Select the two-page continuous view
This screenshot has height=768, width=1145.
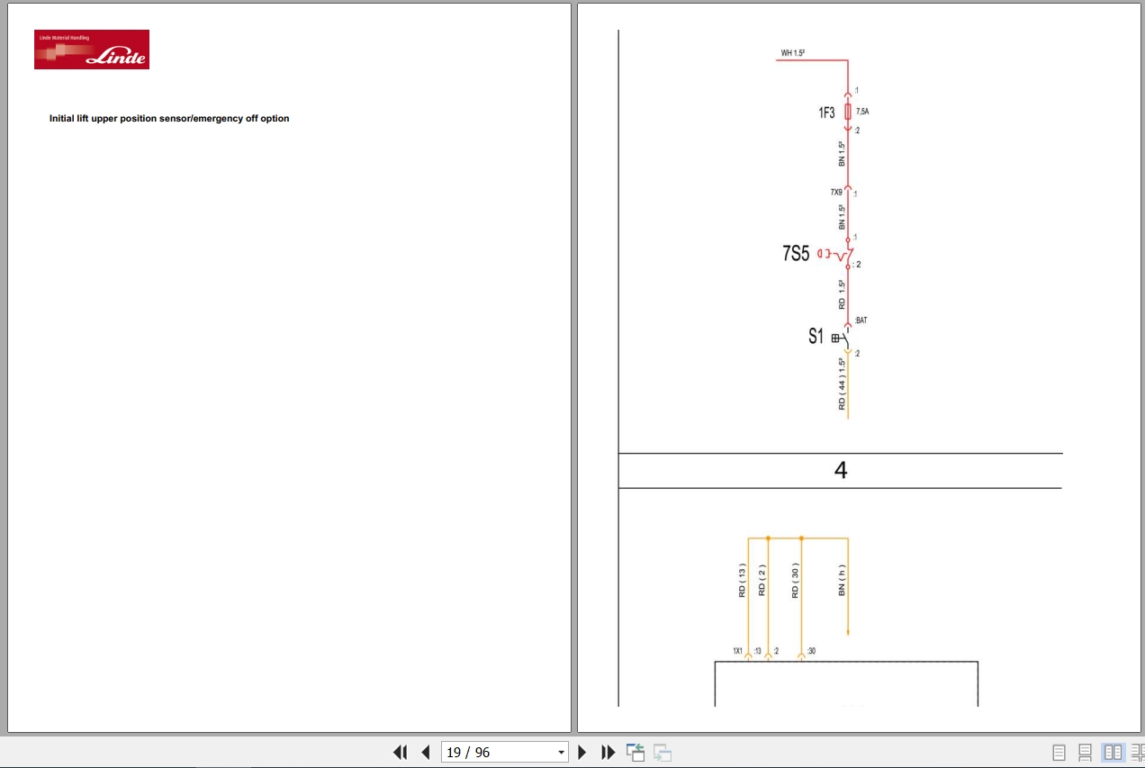[1137, 752]
